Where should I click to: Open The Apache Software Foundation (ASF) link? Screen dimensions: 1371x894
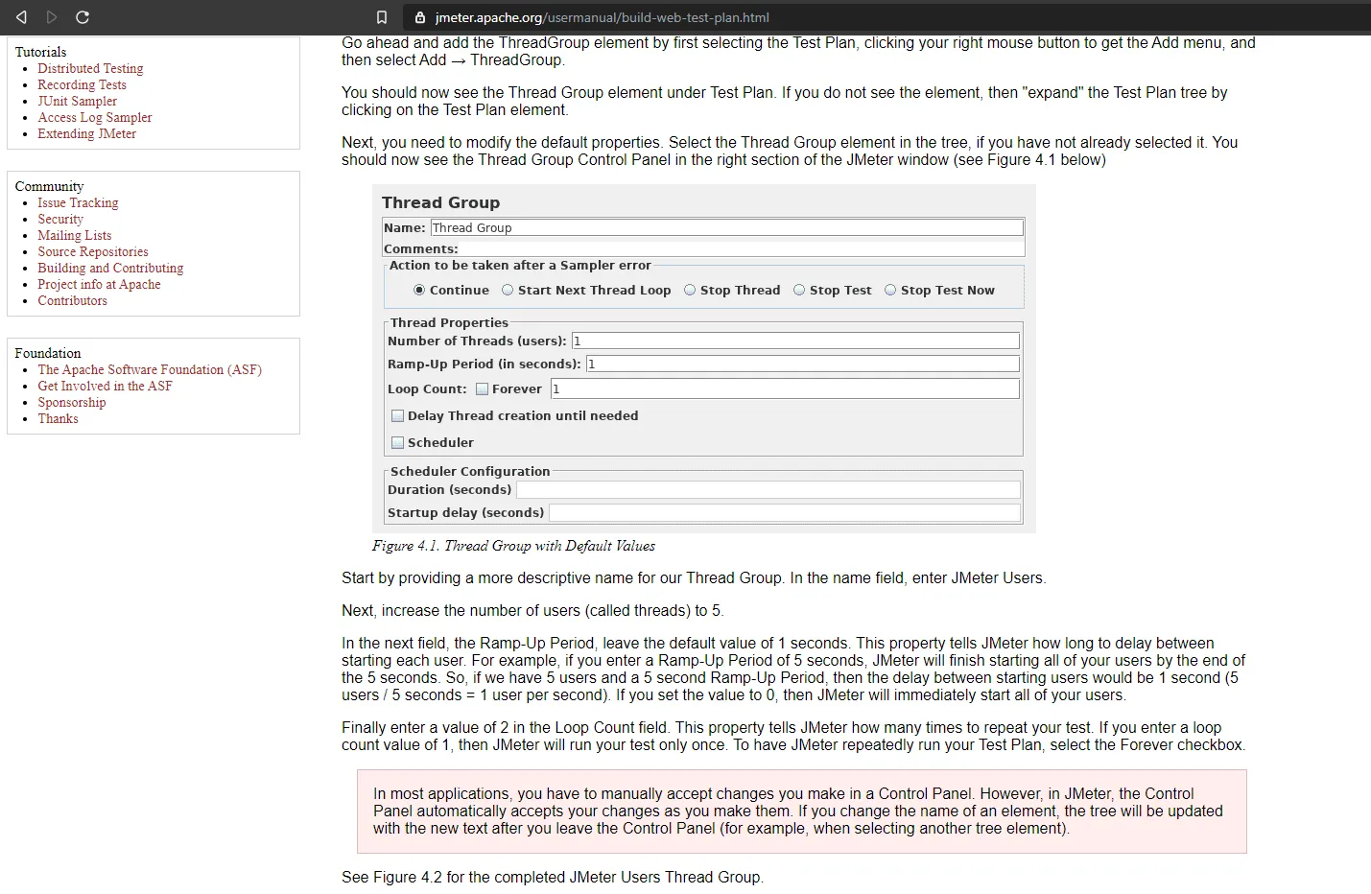pos(150,369)
